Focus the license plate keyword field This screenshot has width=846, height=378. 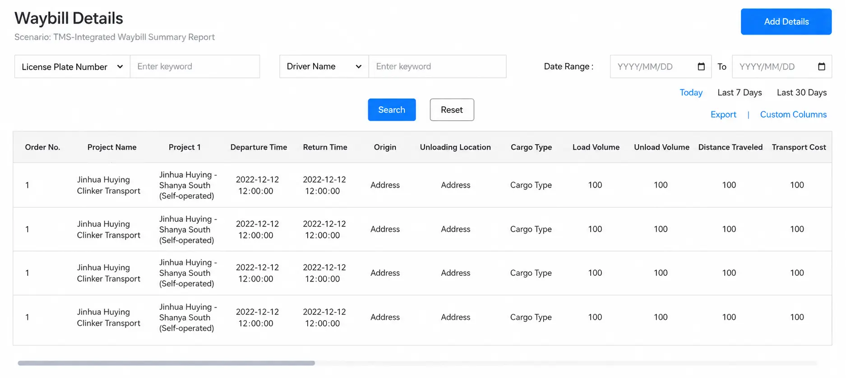pos(195,67)
